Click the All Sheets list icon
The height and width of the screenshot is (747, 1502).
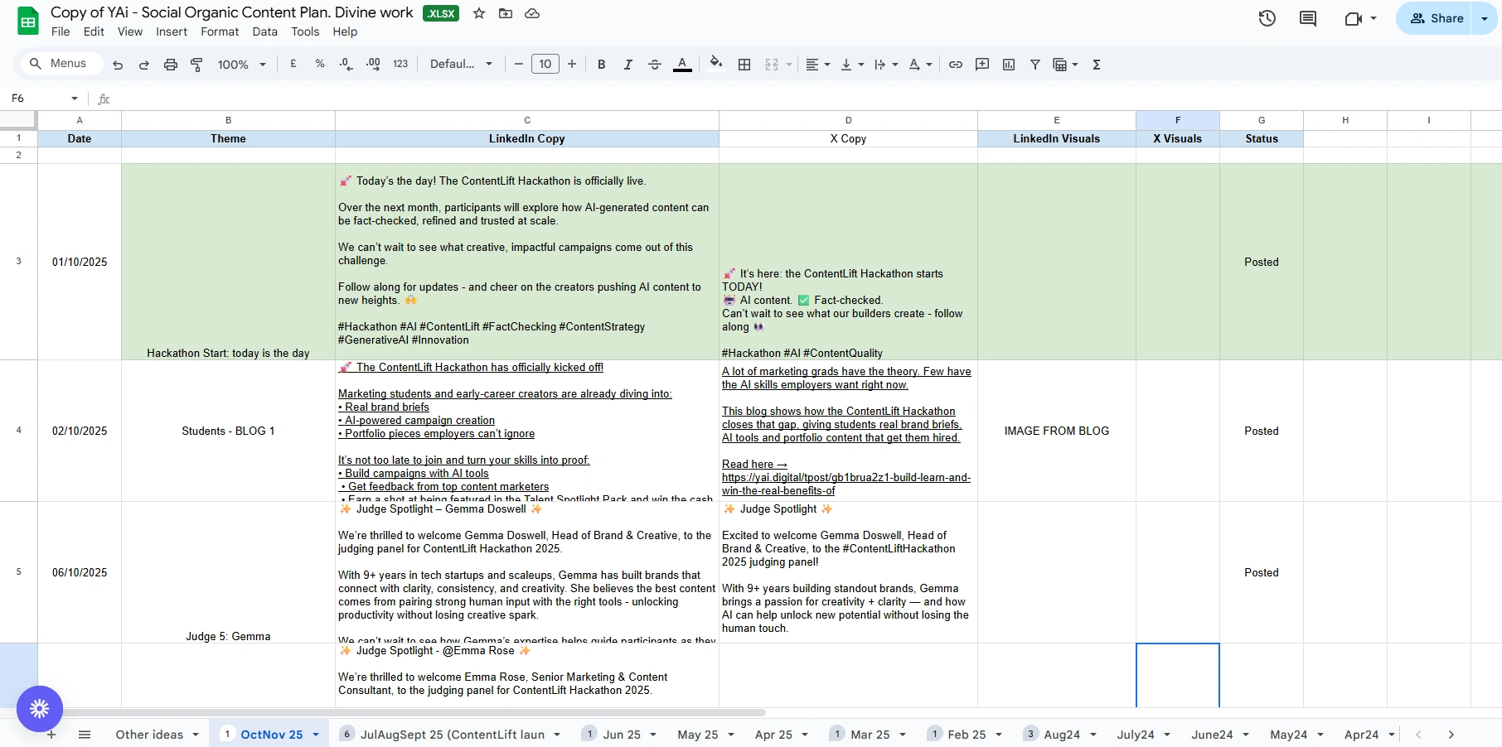click(x=85, y=735)
